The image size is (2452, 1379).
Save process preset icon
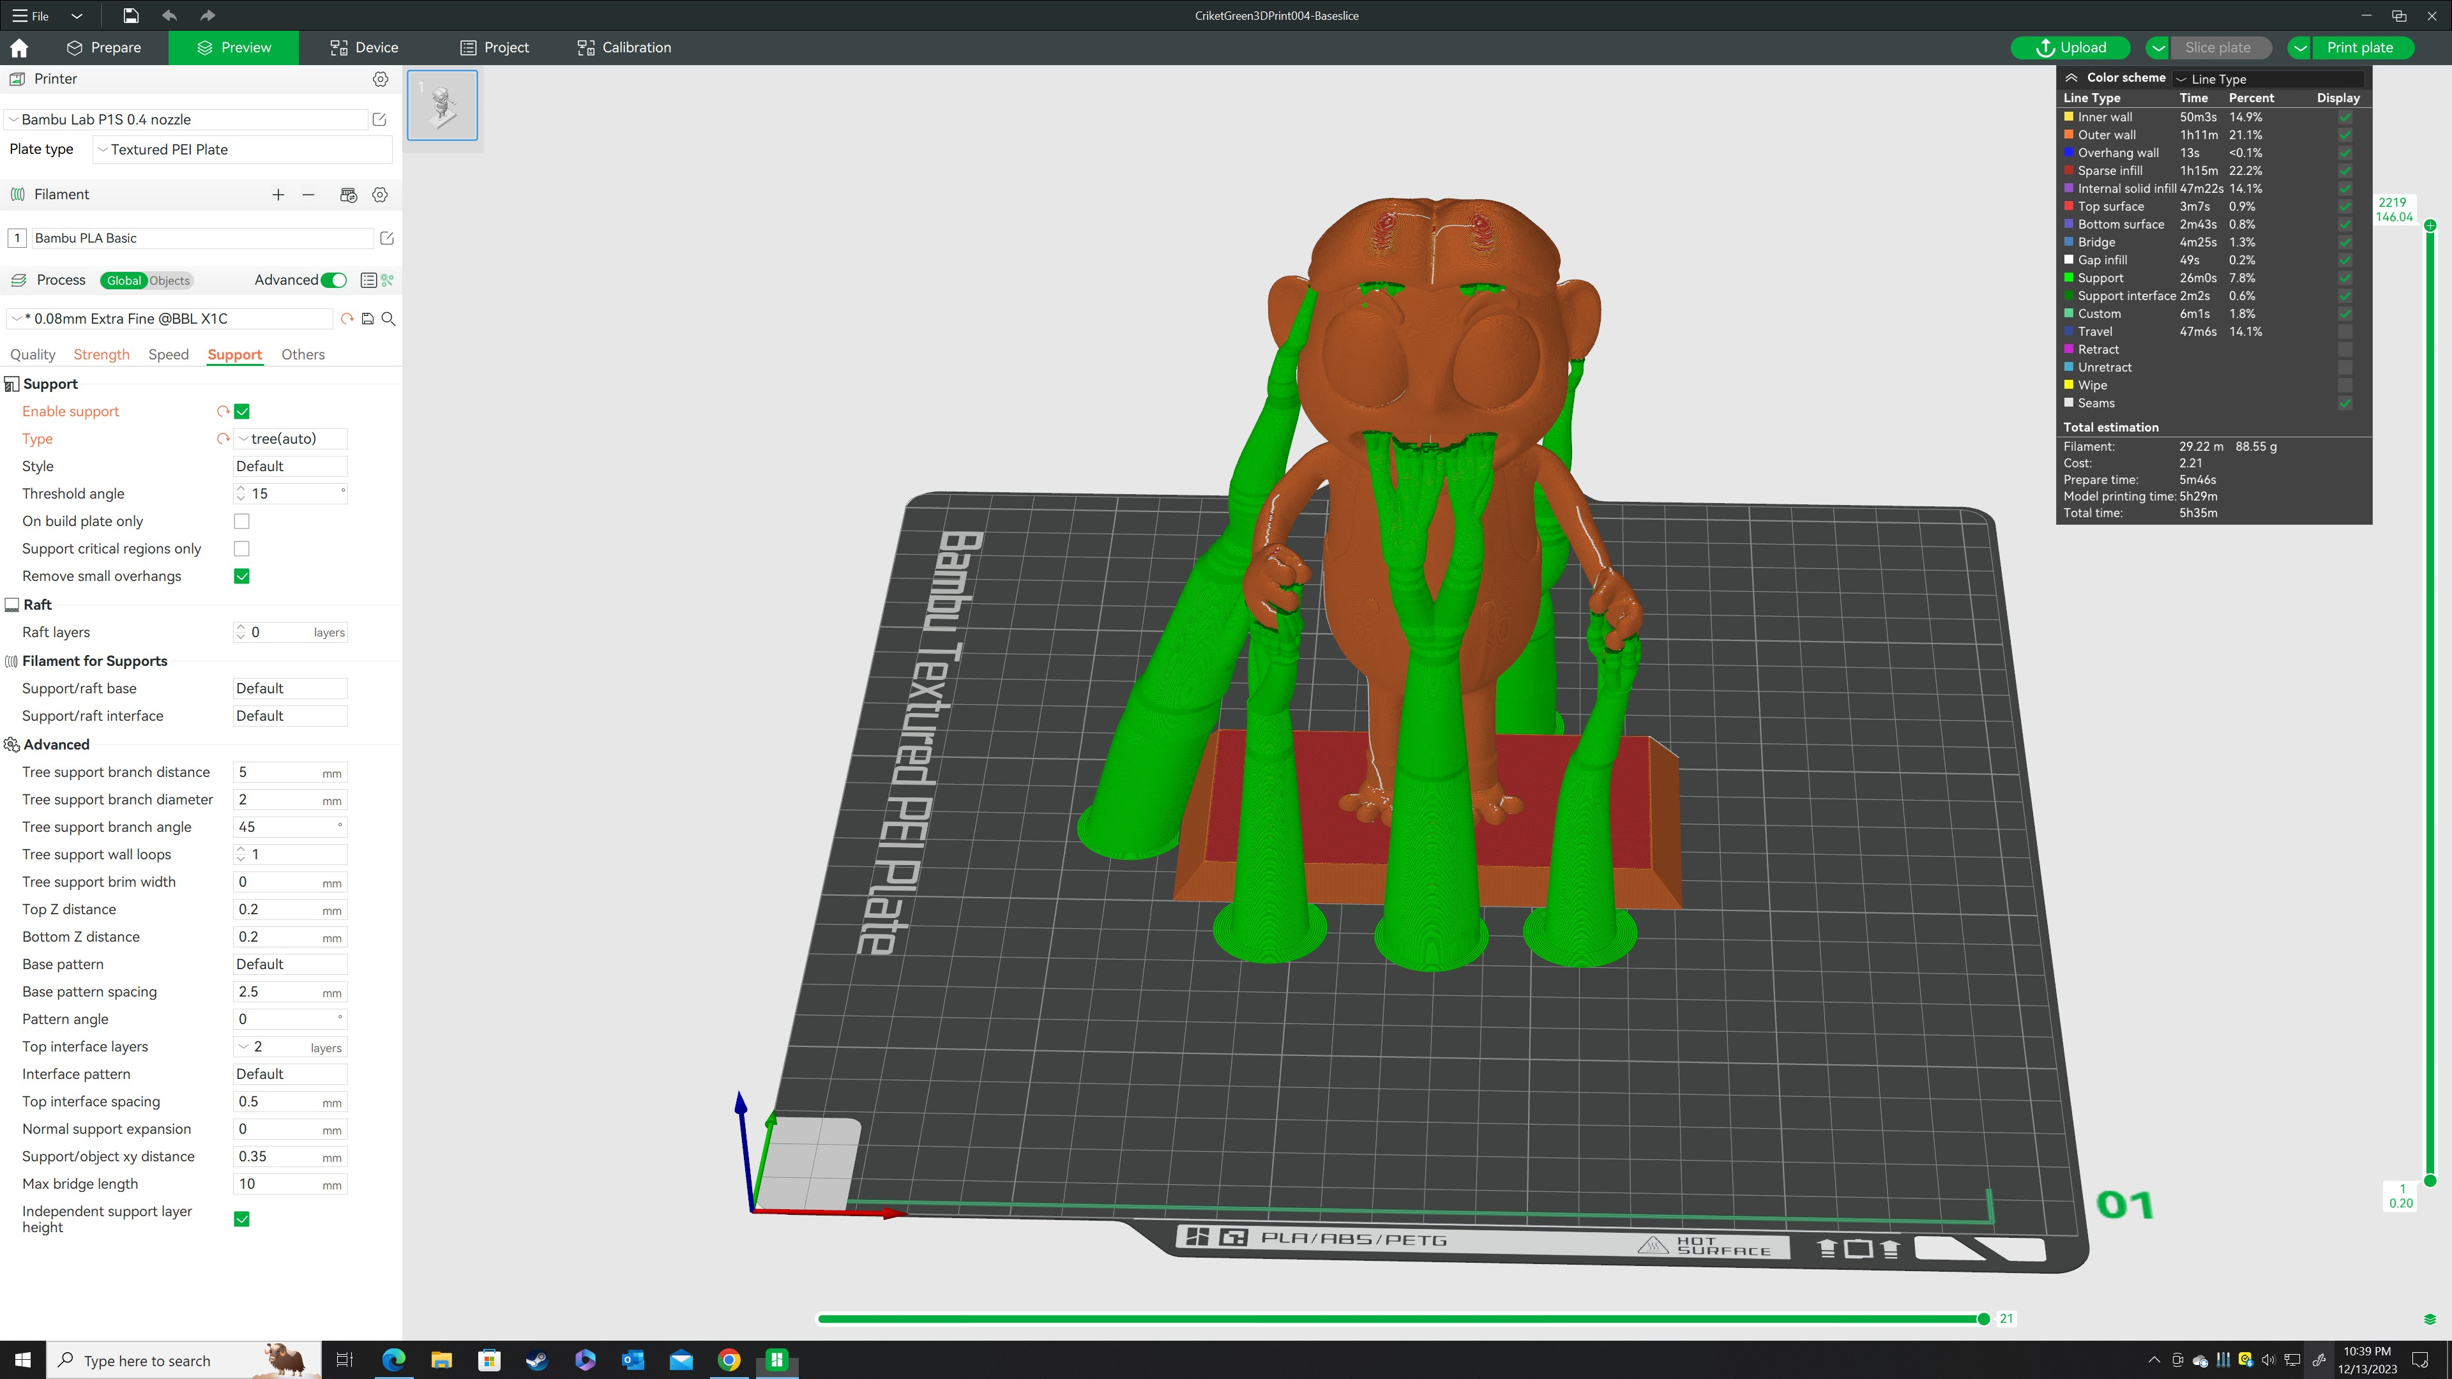coord(367,319)
